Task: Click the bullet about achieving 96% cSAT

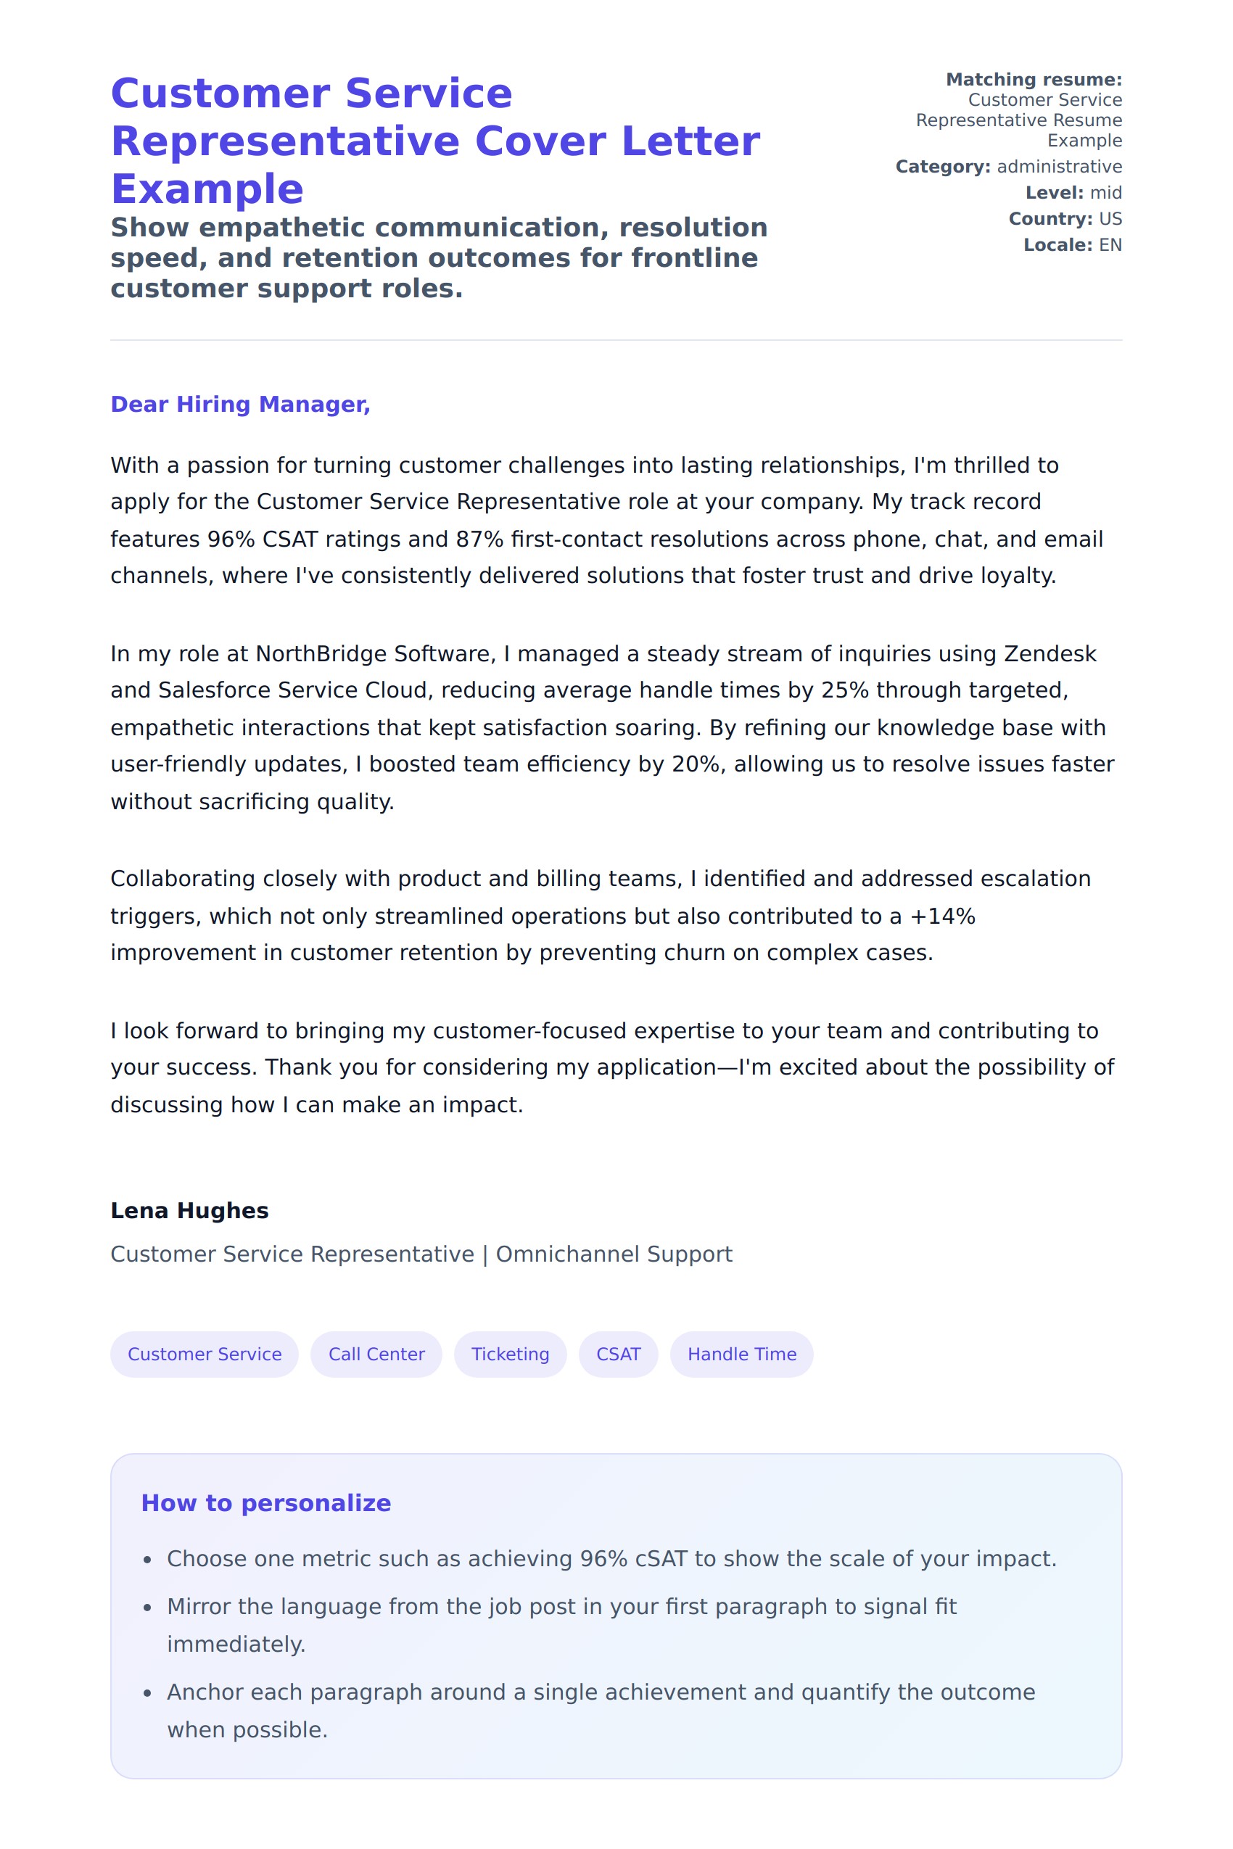Action: pyautogui.click(x=611, y=1558)
